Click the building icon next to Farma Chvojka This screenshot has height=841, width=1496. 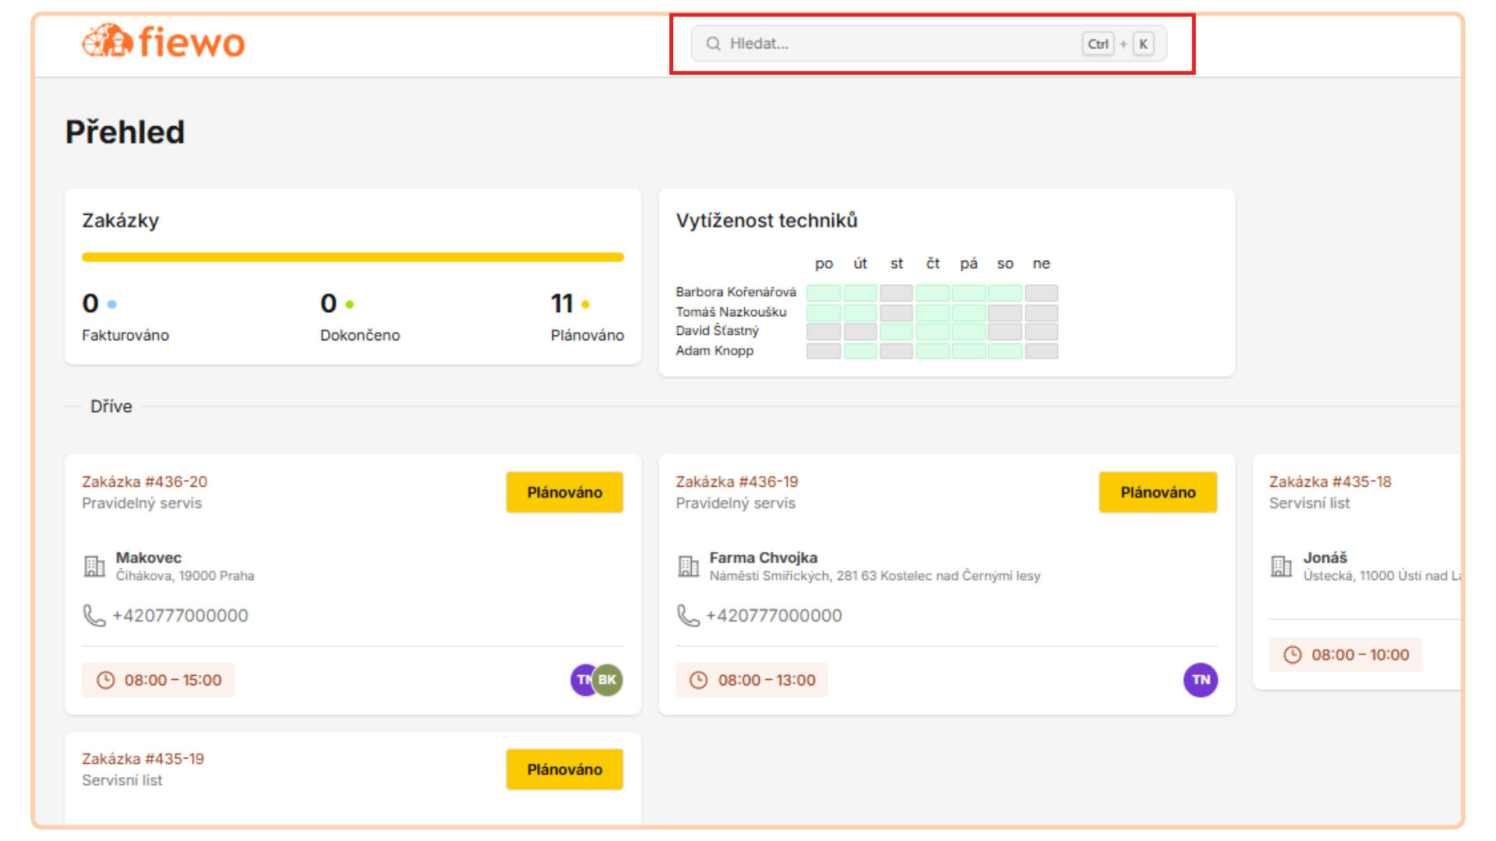[688, 566]
